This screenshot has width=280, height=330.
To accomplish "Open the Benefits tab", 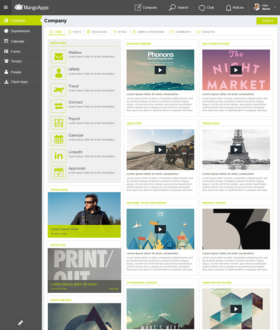I will click(x=206, y=32).
